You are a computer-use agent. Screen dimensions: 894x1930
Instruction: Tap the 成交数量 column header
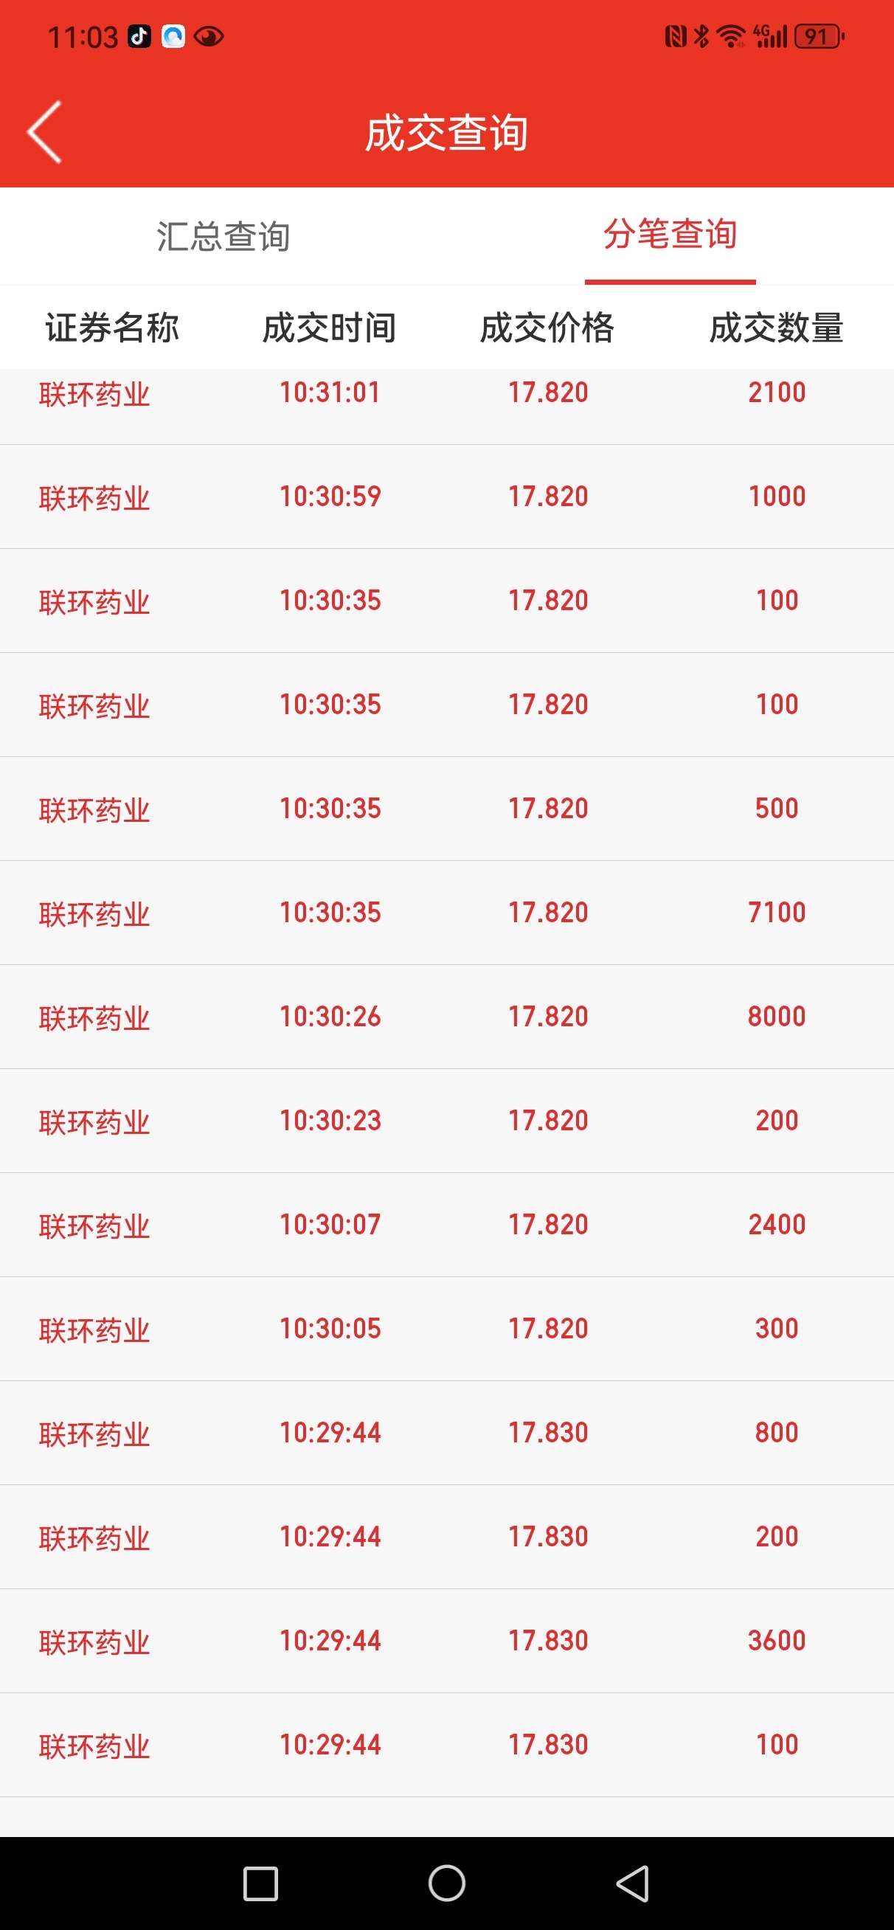click(x=776, y=328)
